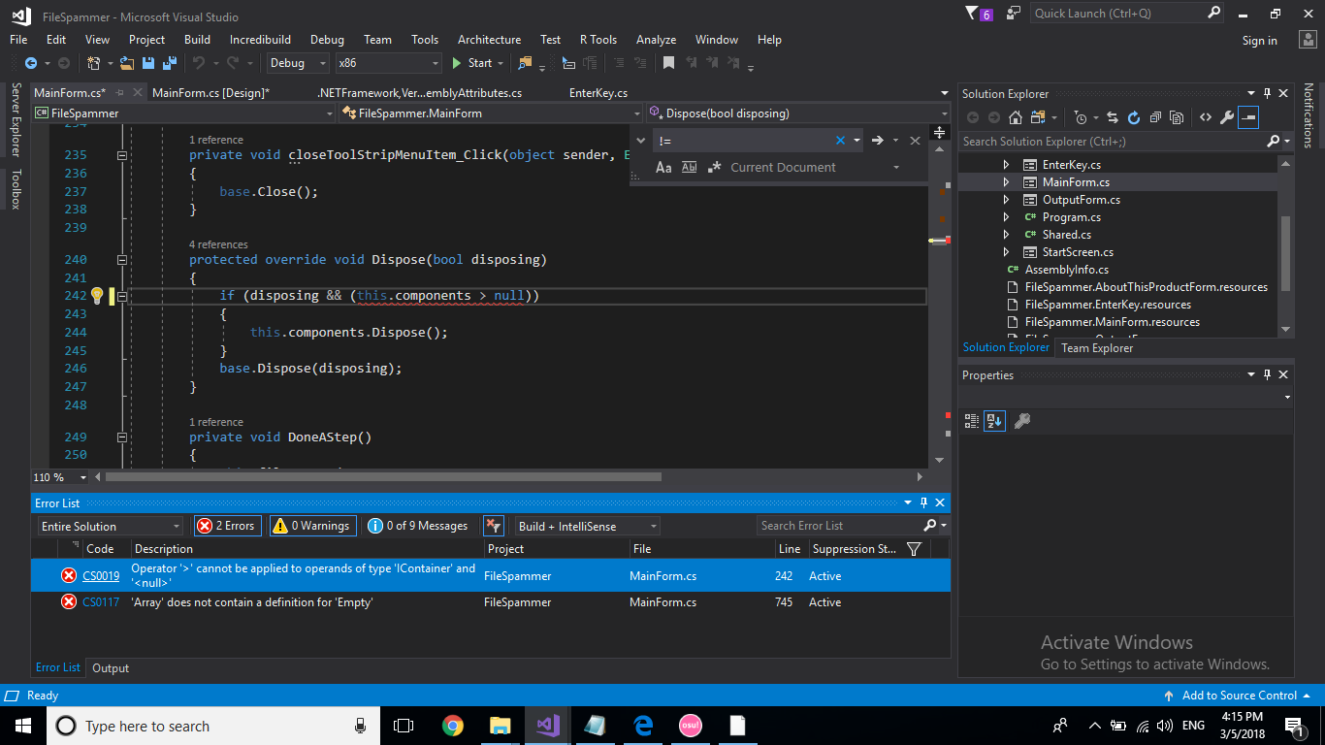Open the Dispose(bool disposing) member dropdown
Screen dimensions: 1325x745
798,113
